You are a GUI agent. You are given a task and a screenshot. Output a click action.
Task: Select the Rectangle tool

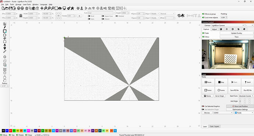5,31
